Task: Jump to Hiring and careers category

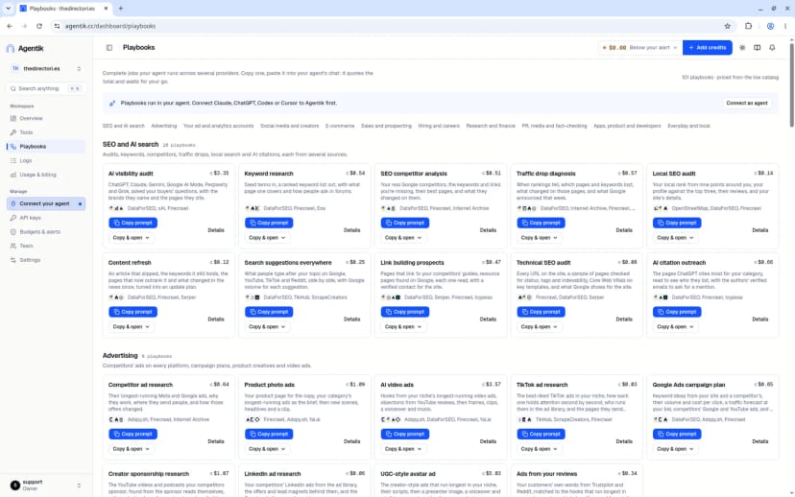Action: [439, 126]
